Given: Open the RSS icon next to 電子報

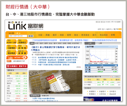Looking at the screenshot, I should [120, 29].
